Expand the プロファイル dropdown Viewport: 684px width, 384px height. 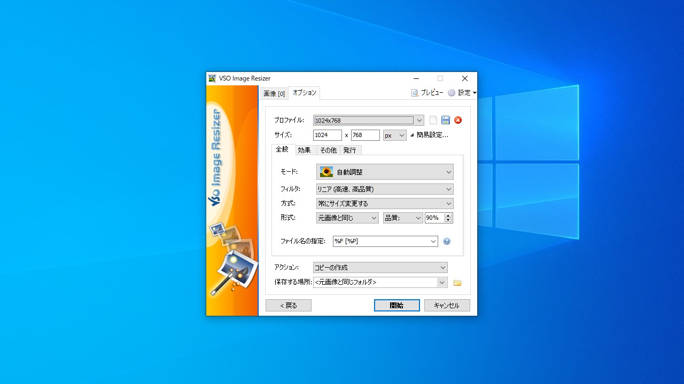click(419, 121)
